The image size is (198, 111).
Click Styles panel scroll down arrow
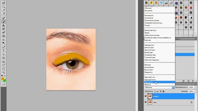pos(196,33)
